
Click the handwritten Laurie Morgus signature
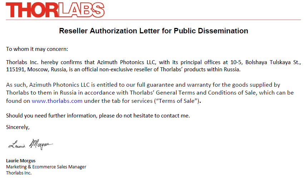(x=30, y=144)
